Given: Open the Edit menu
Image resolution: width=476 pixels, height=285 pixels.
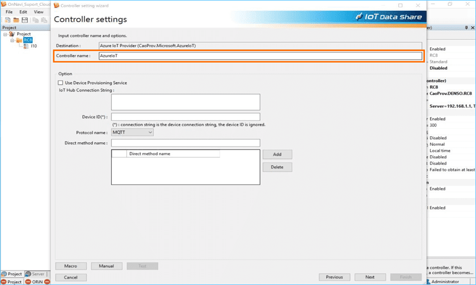Looking at the screenshot, I should pyautogui.click(x=23, y=12).
